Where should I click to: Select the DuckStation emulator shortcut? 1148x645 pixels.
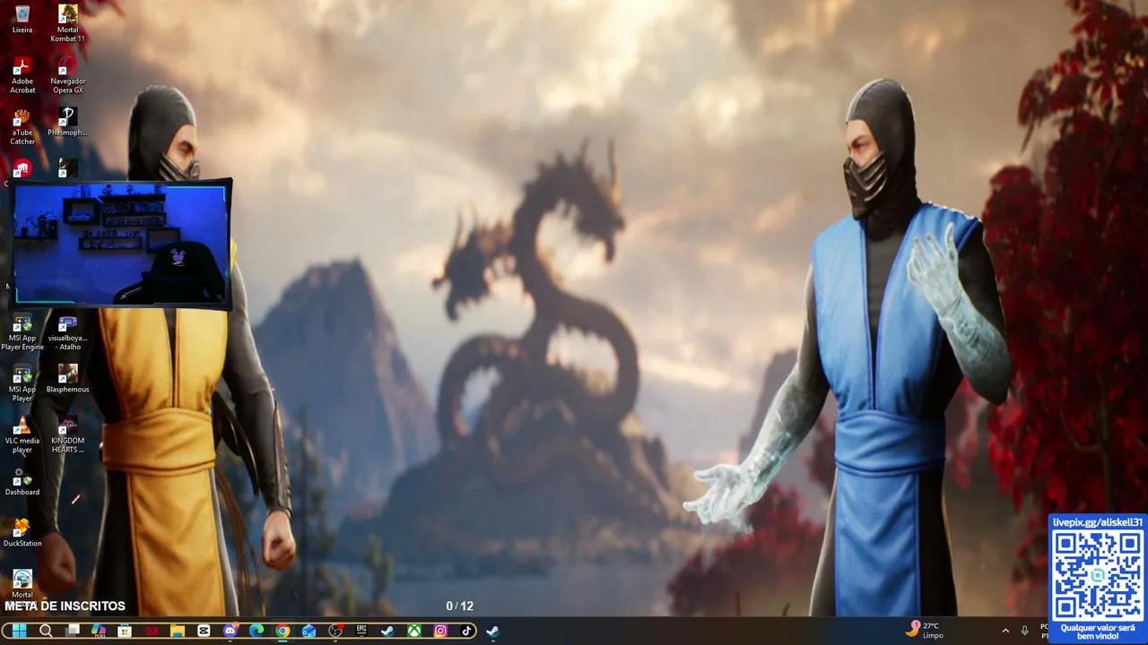pyautogui.click(x=22, y=533)
